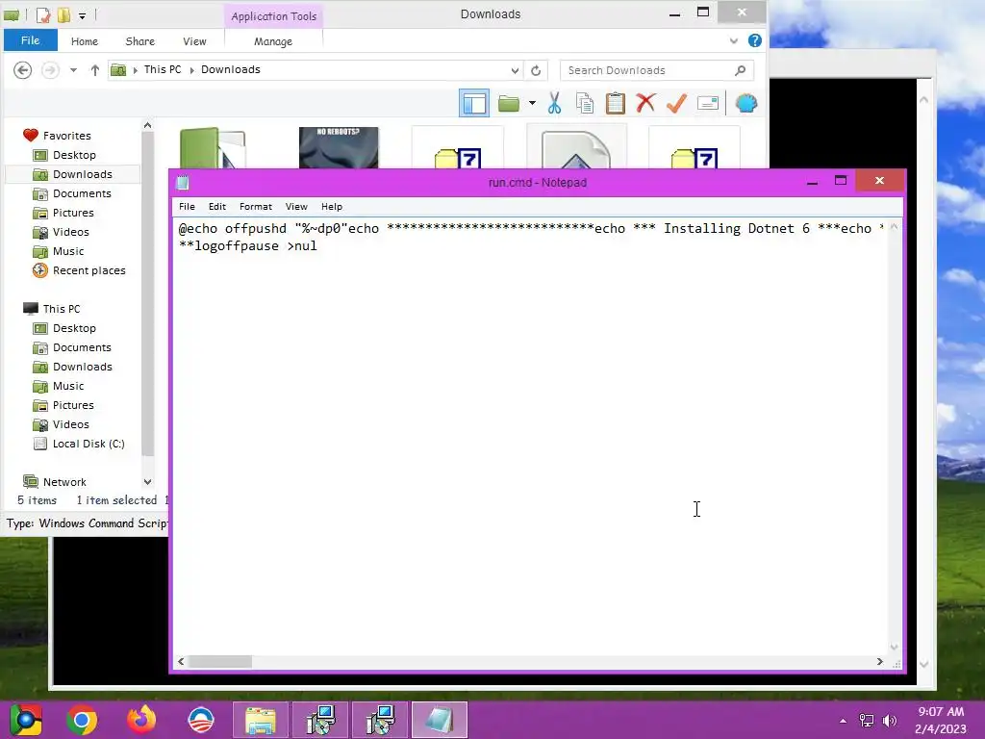Open the View ribbon tab in Explorer

(194, 41)
